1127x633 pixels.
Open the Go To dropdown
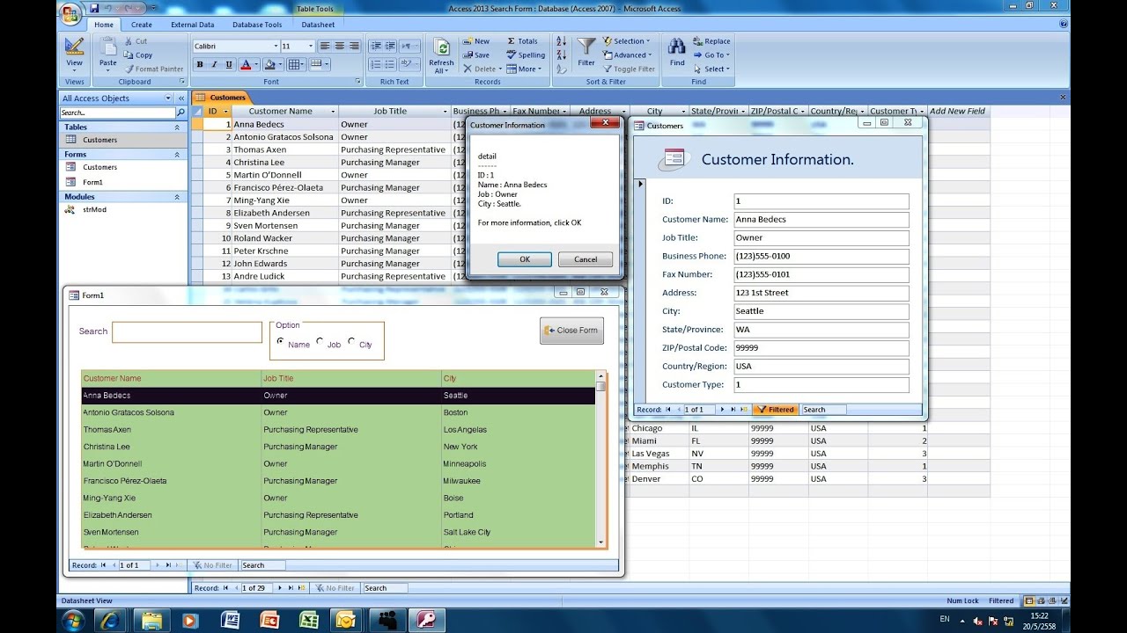[x=711, y=55]
